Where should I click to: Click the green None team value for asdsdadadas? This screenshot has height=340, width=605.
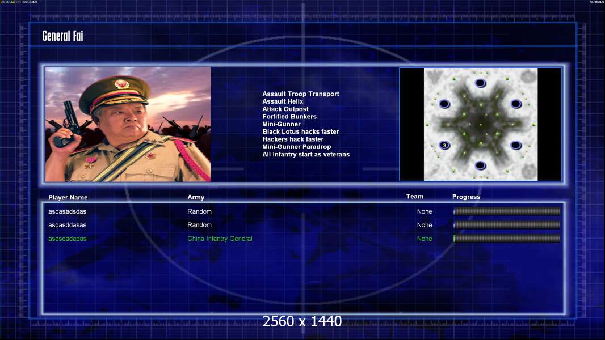[x=425, y=239]
